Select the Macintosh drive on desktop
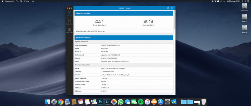The image size is (251, 106). click(244, 7)
